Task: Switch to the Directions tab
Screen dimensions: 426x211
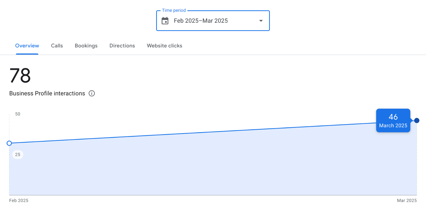Action: tap(122, 46)
